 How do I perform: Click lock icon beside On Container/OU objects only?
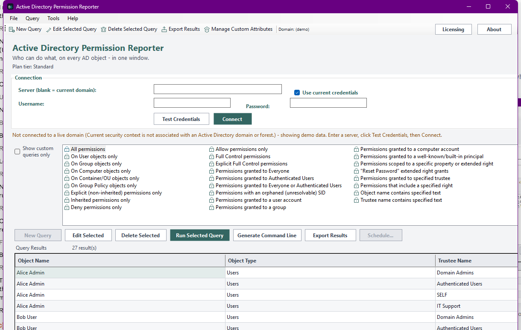67,179
